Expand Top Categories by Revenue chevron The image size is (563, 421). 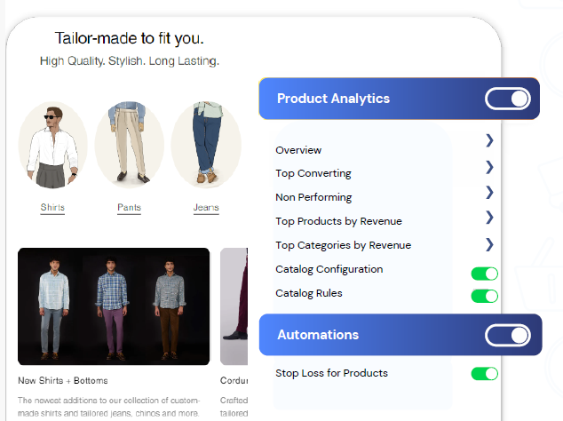[x=489, y=244]
